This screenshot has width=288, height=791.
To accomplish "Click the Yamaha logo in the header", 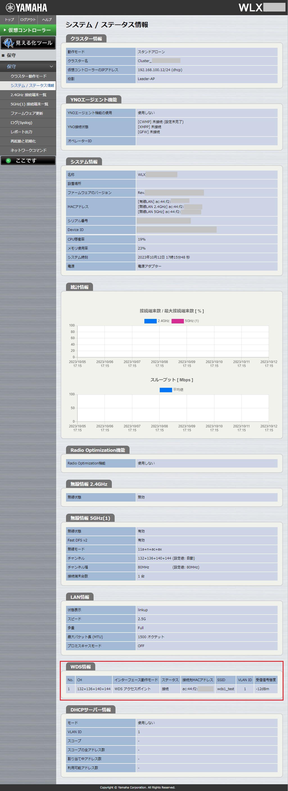I will pyautogui.click(x=26, y=8).
